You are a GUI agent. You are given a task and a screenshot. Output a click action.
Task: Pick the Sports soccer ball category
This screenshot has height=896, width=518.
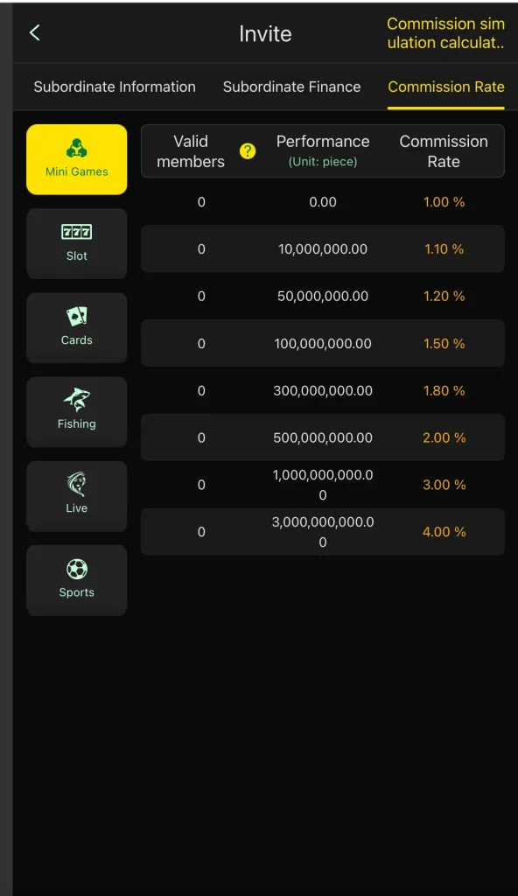pyautogui.click(x=77, y=580)
